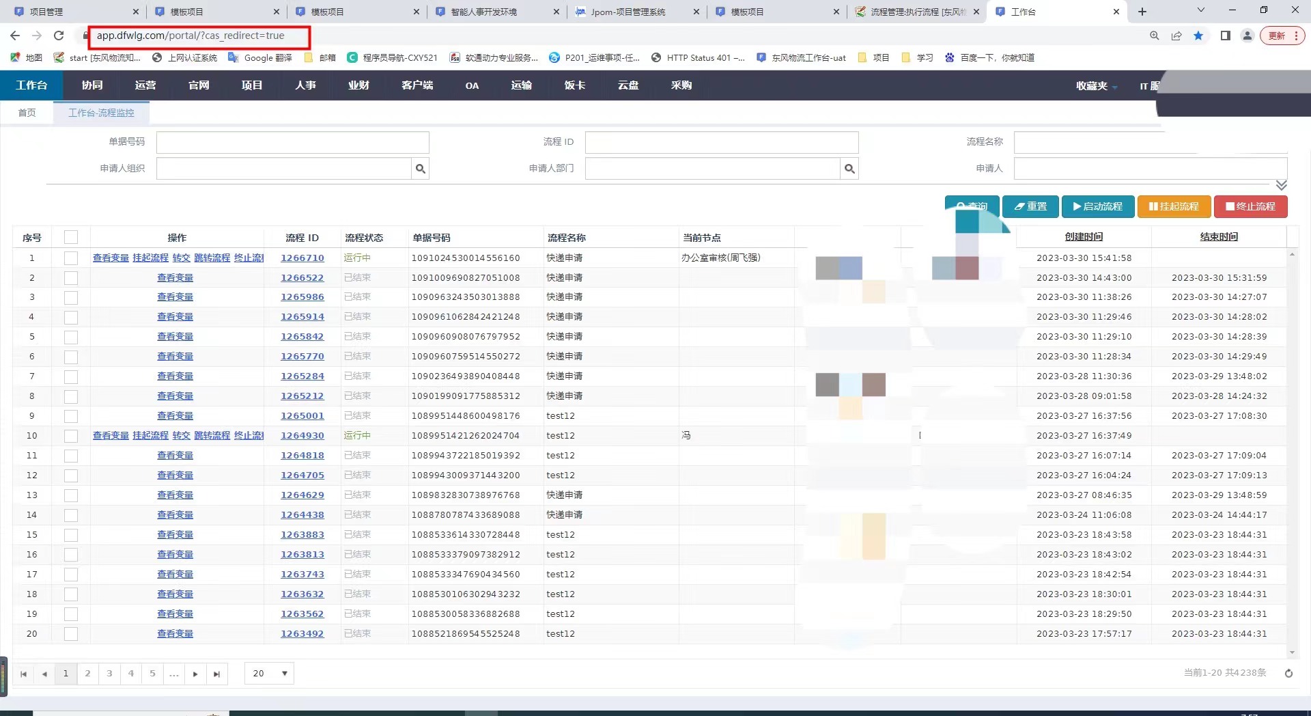Click the browser address bar URL
The height and width of the screenshot is (716, 1311).
point(191,36)
